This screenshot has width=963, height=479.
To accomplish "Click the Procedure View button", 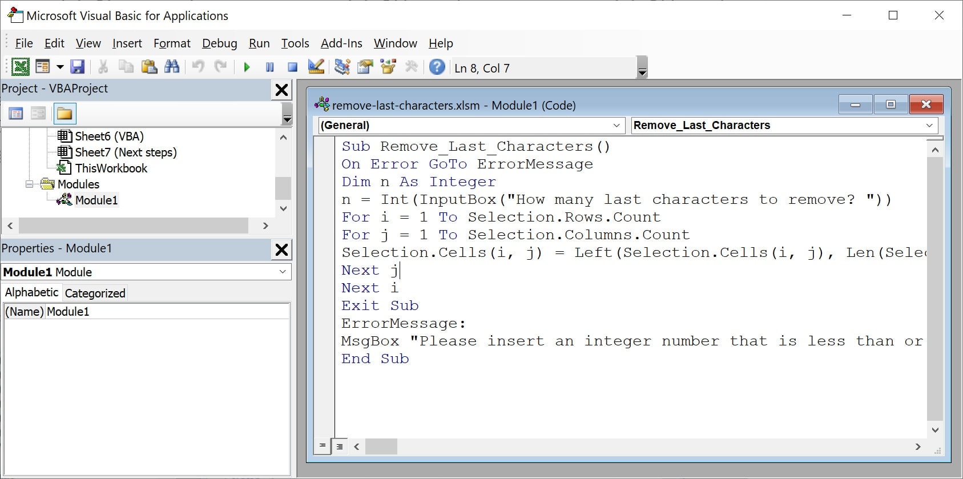I will (323, 446).
